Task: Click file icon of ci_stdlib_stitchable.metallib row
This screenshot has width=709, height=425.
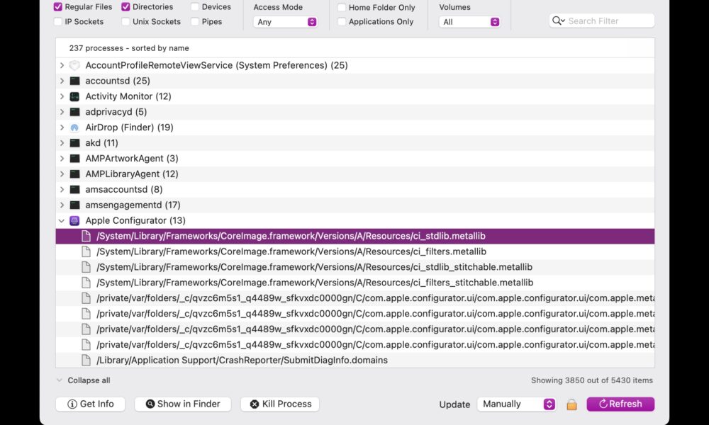Action: [86, 267]
